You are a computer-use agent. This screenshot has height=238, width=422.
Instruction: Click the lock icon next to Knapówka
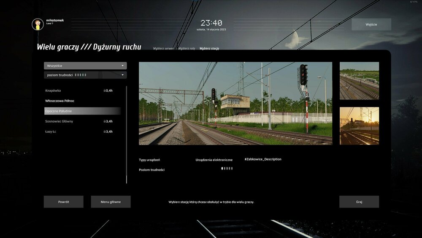coord(104,90)
